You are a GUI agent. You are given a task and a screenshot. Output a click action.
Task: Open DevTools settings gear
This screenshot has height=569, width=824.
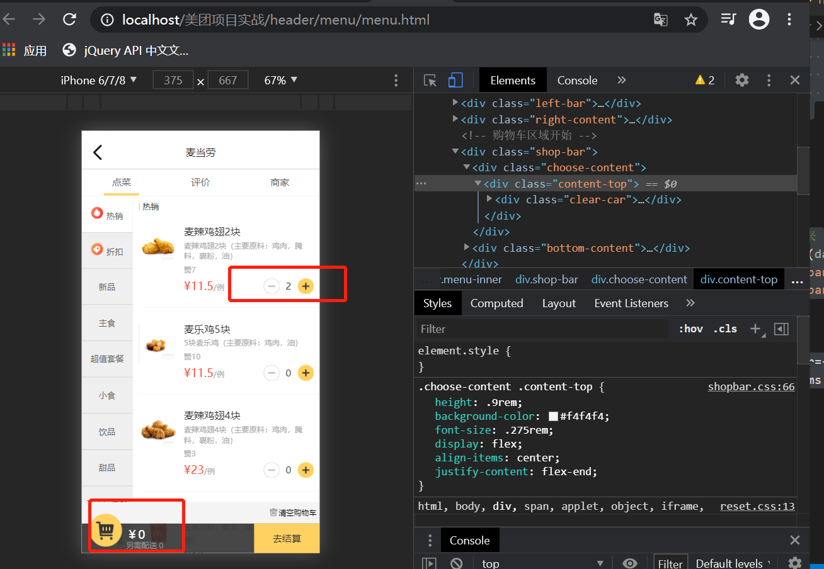pos(742,81)
